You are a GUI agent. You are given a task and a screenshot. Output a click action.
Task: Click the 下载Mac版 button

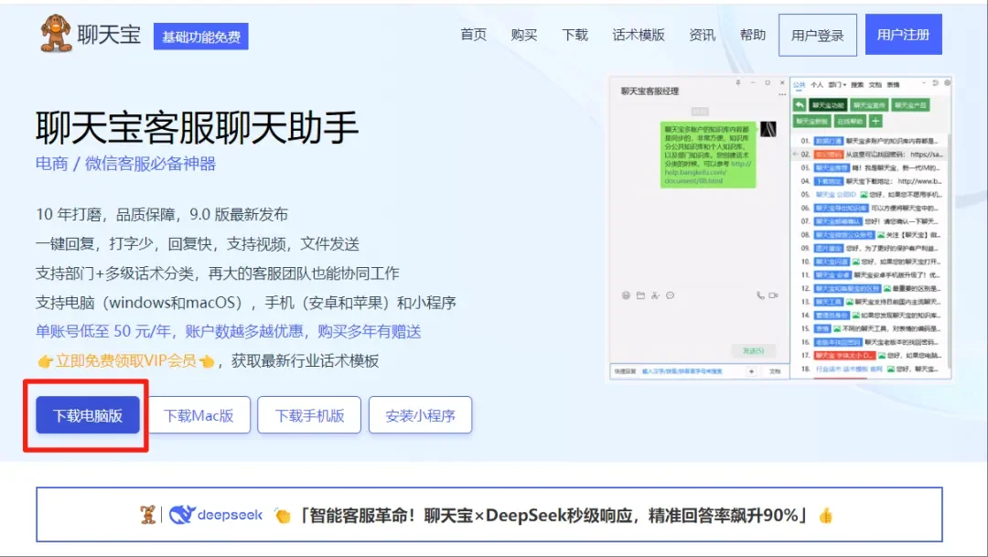pyautogui.click(x=199, y=415)
